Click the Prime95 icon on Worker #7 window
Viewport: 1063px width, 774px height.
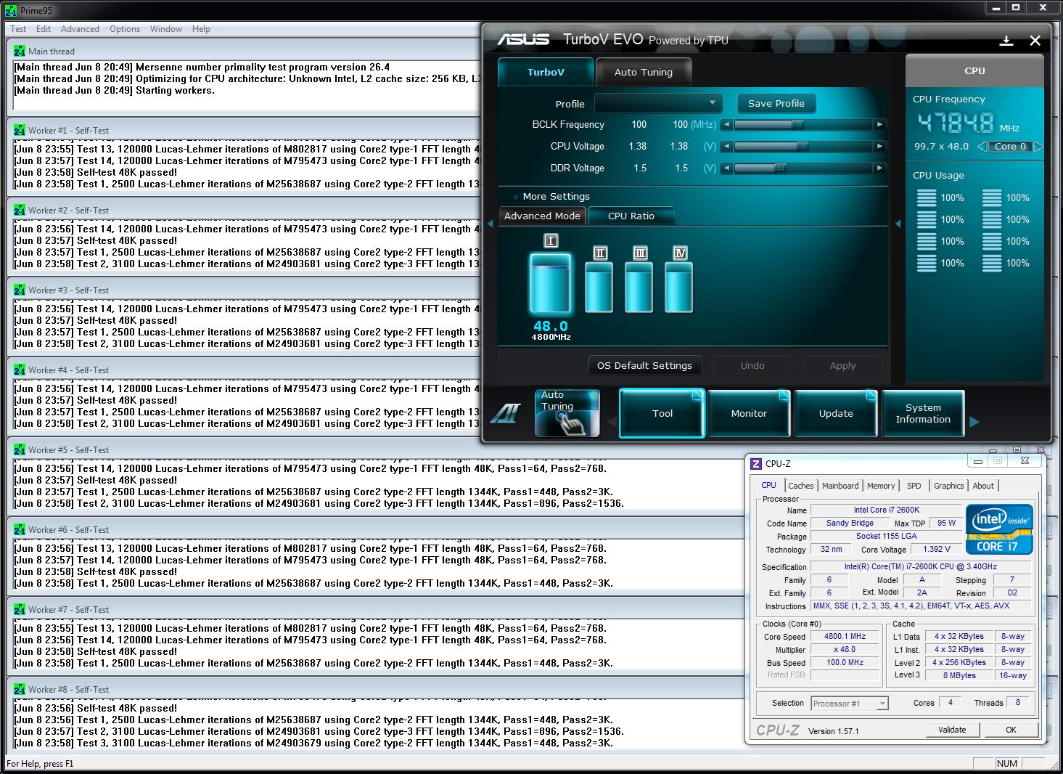tap(20, 610)
